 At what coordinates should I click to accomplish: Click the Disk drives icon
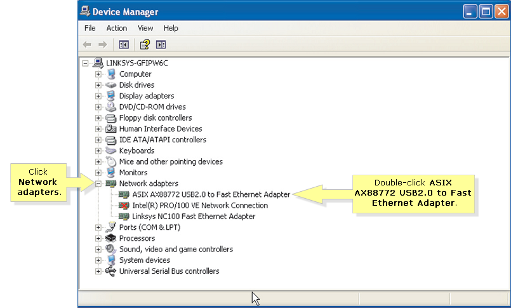pos(111,85)
